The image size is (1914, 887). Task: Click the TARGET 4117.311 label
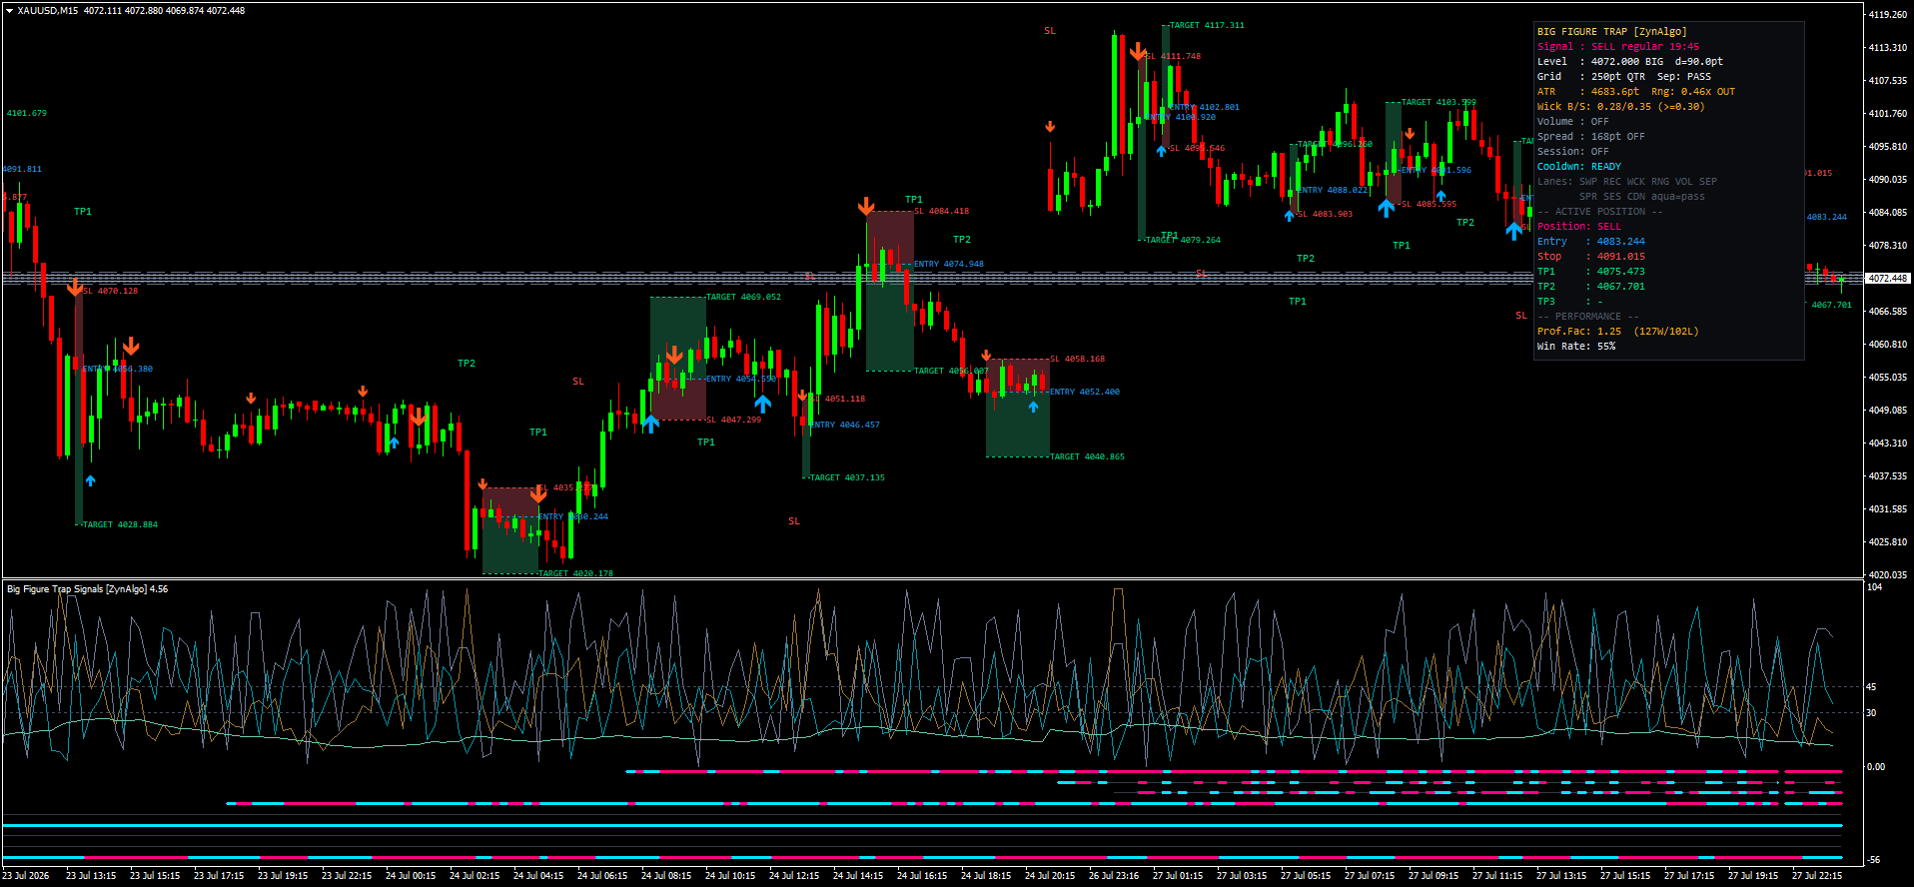(x=1207, y=25)
